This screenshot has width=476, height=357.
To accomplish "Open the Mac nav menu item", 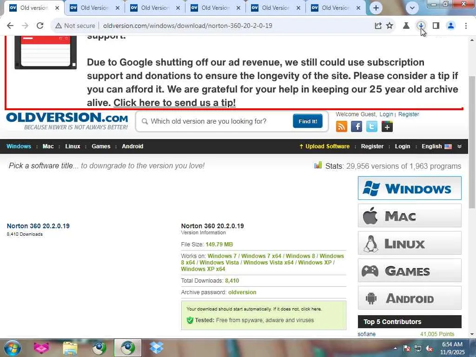I will (48, 146).
